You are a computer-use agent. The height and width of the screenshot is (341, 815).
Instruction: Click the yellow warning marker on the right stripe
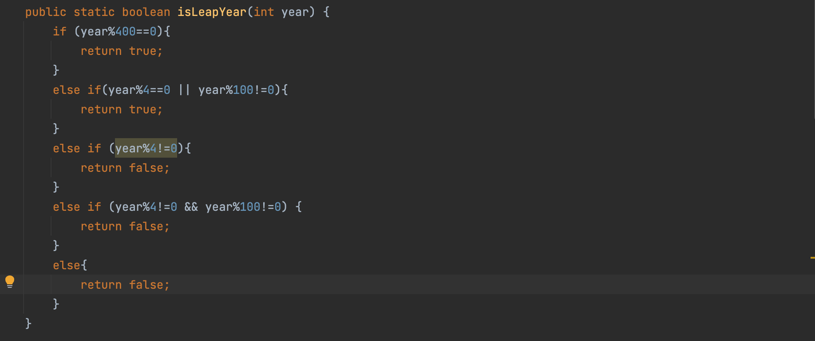pyautogui.click(x=812, y=257)
